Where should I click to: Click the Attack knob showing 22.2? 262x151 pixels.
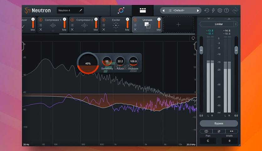[x=120, y=61]
